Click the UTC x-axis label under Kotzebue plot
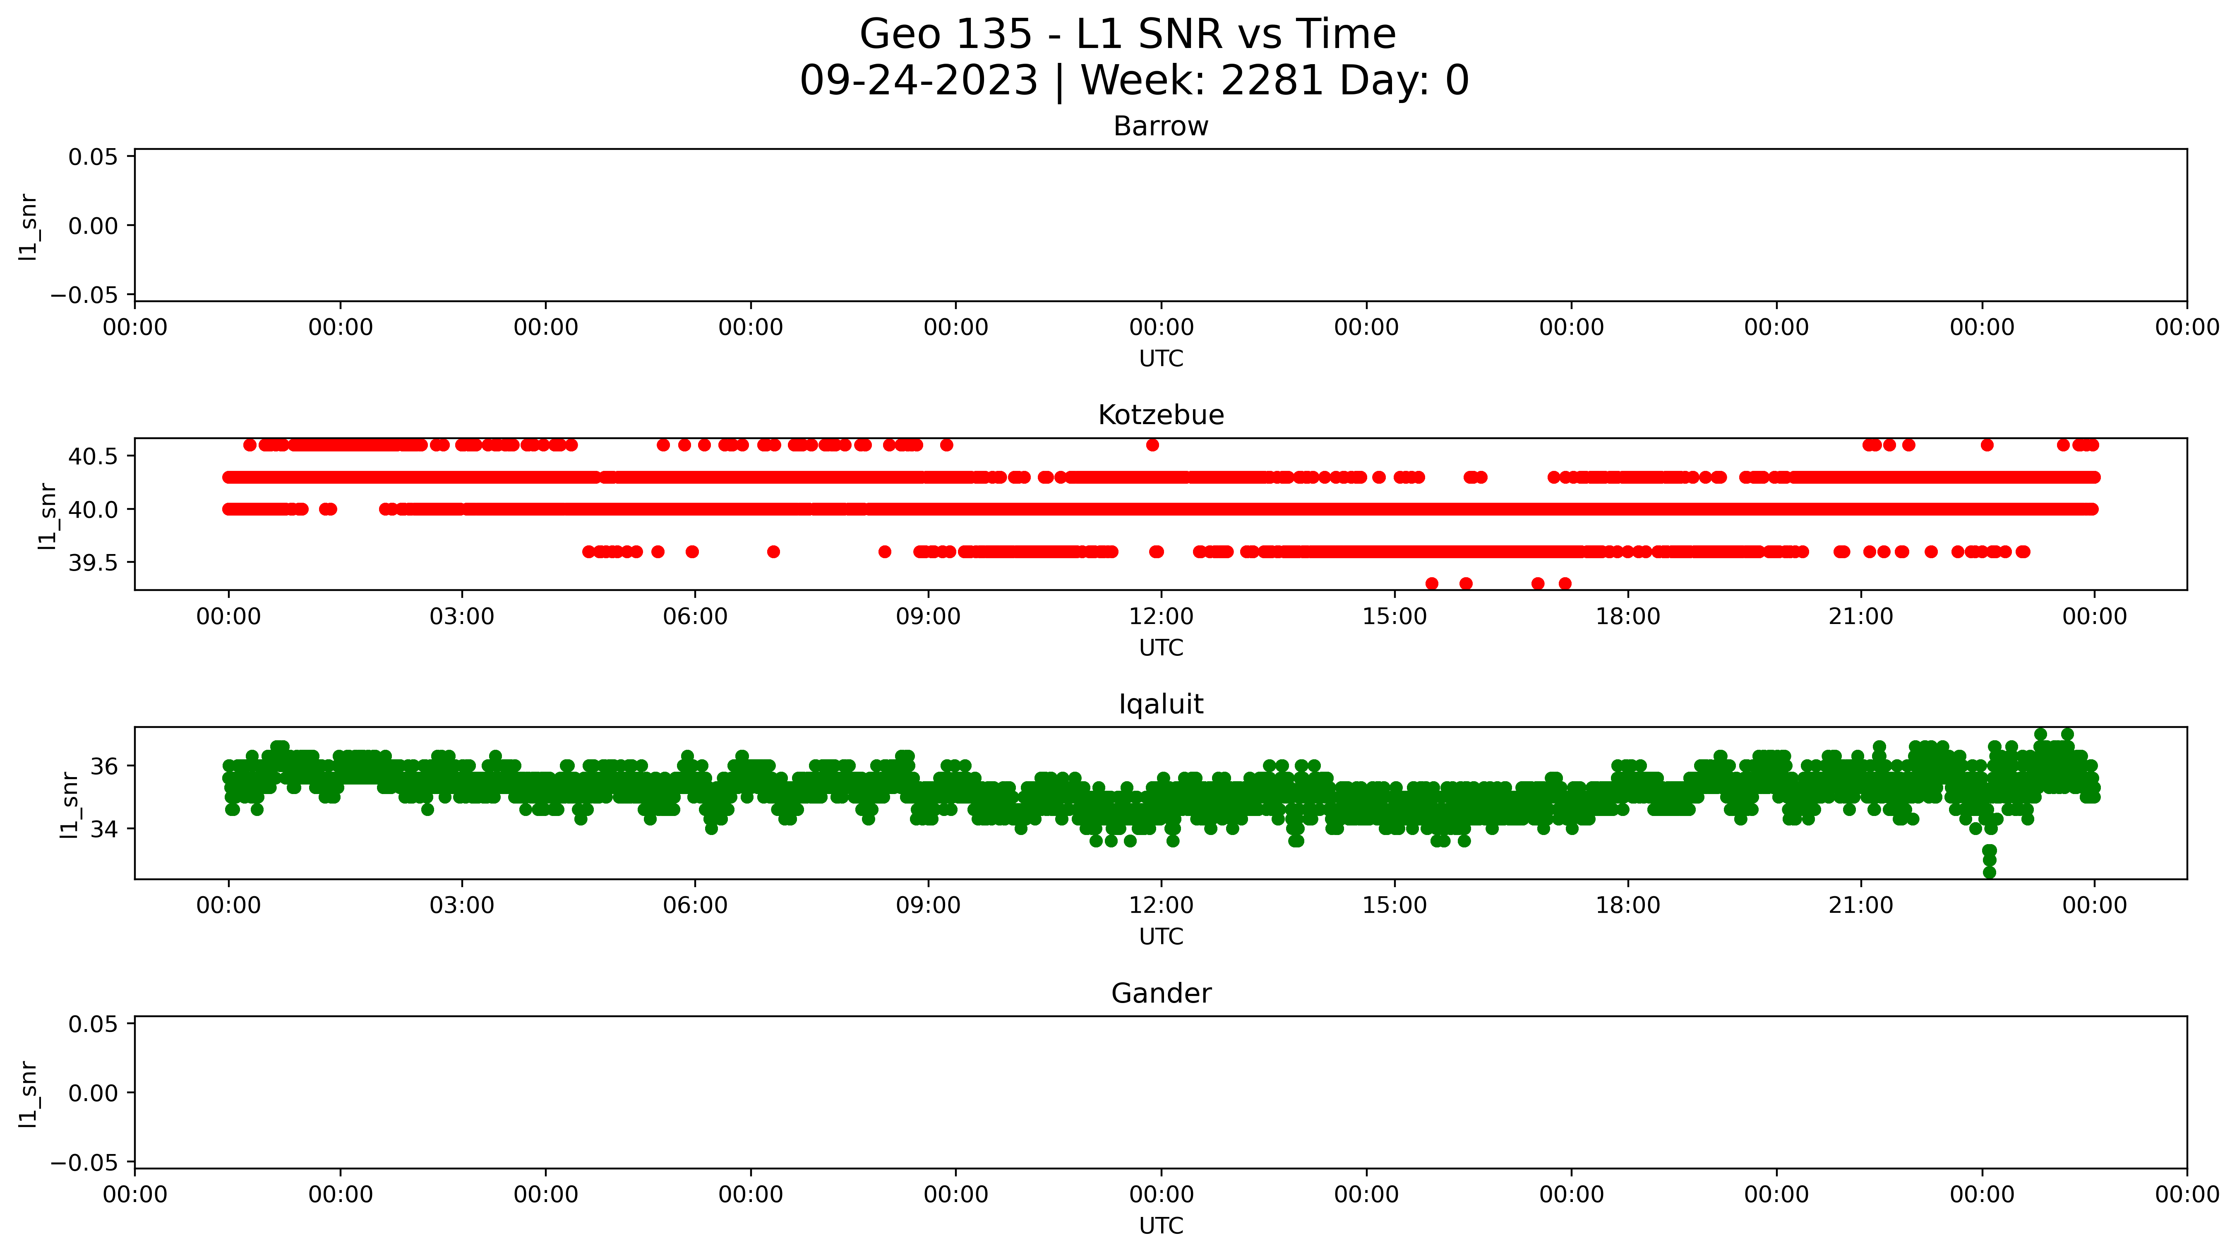 (x=1161, y=648)
